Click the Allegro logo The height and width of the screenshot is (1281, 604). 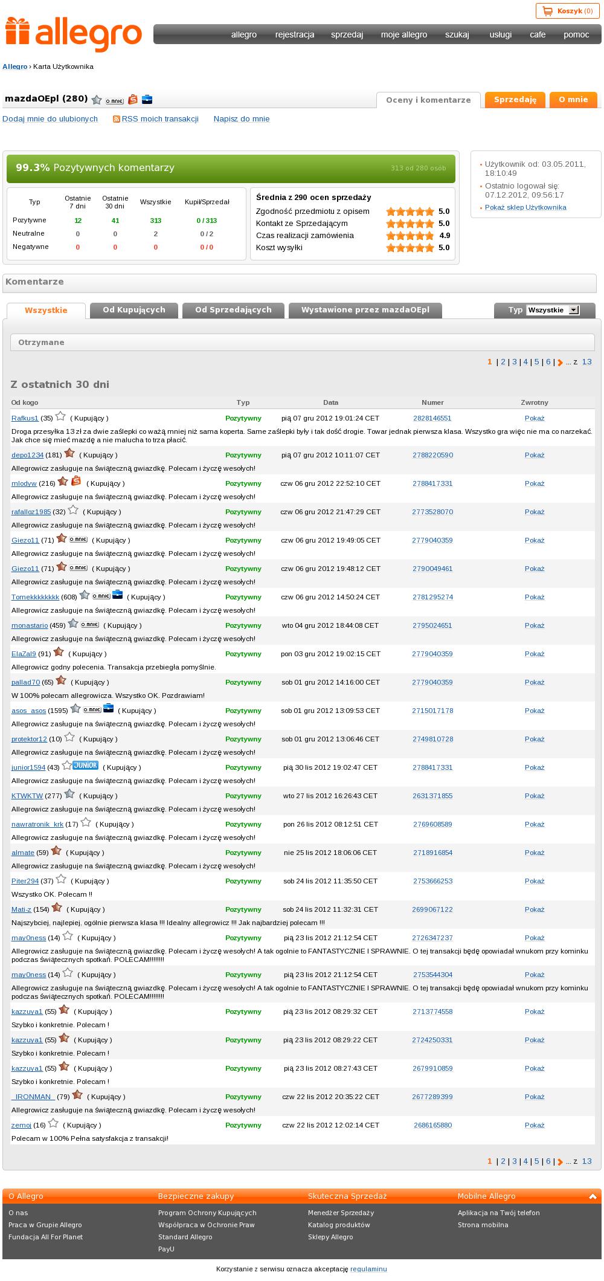tap(74, 35)
